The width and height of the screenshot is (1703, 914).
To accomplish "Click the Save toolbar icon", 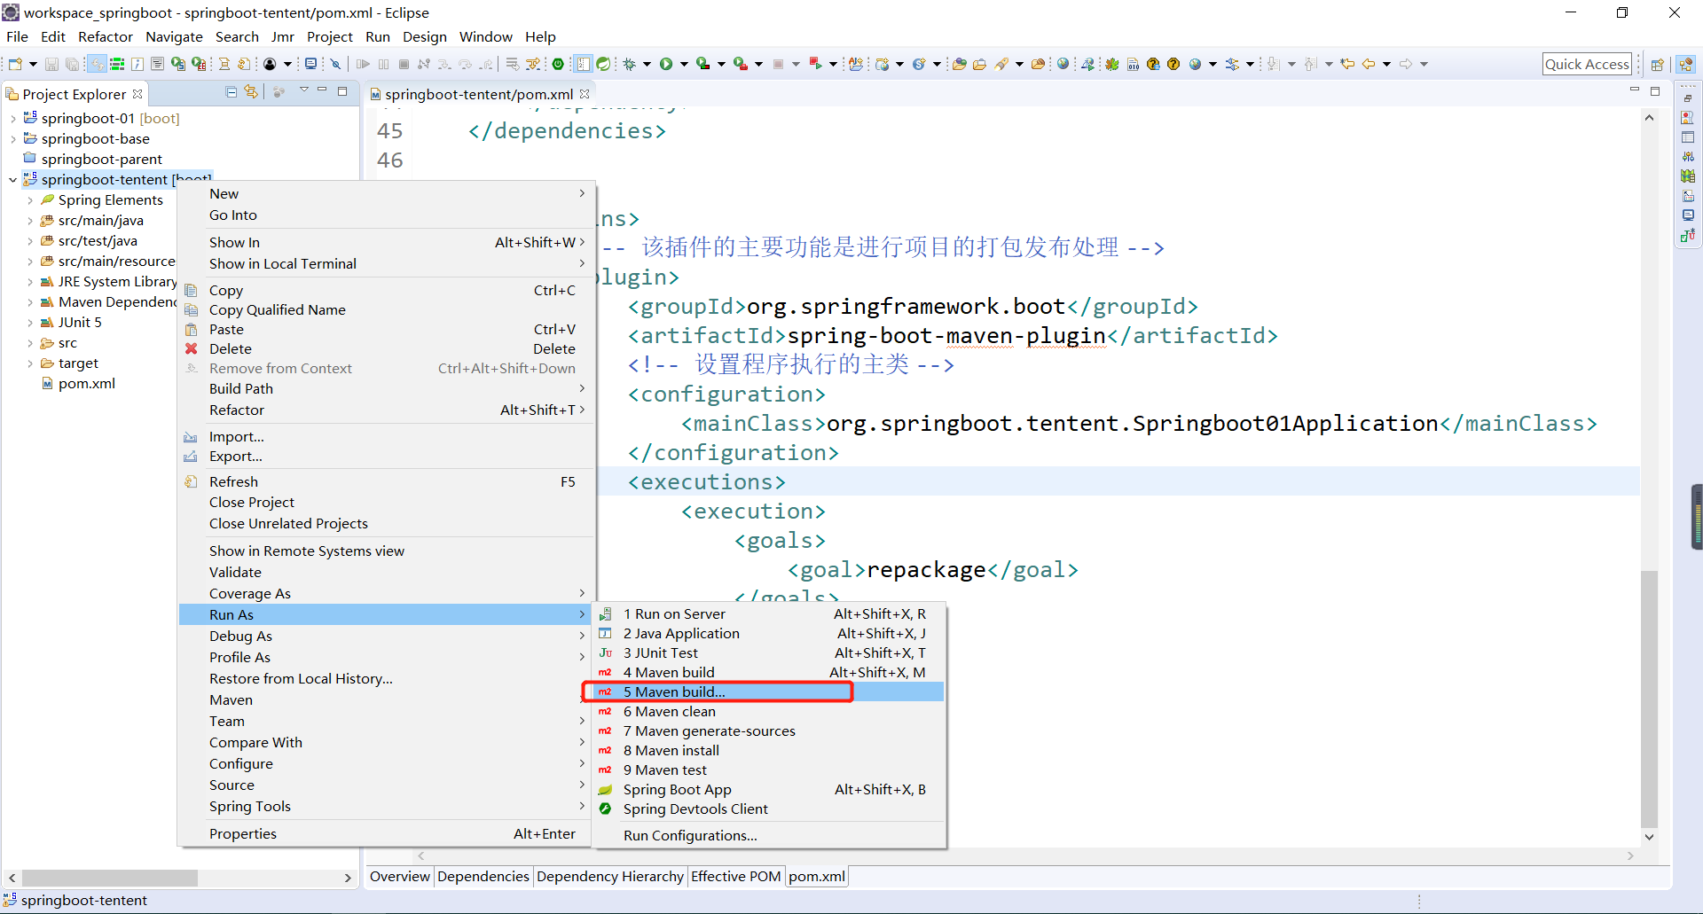I will coord(51,64).
